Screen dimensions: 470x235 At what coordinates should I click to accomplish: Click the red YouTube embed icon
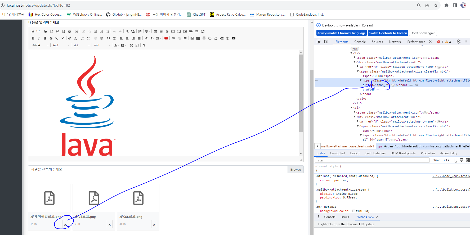tap(166, 38)
